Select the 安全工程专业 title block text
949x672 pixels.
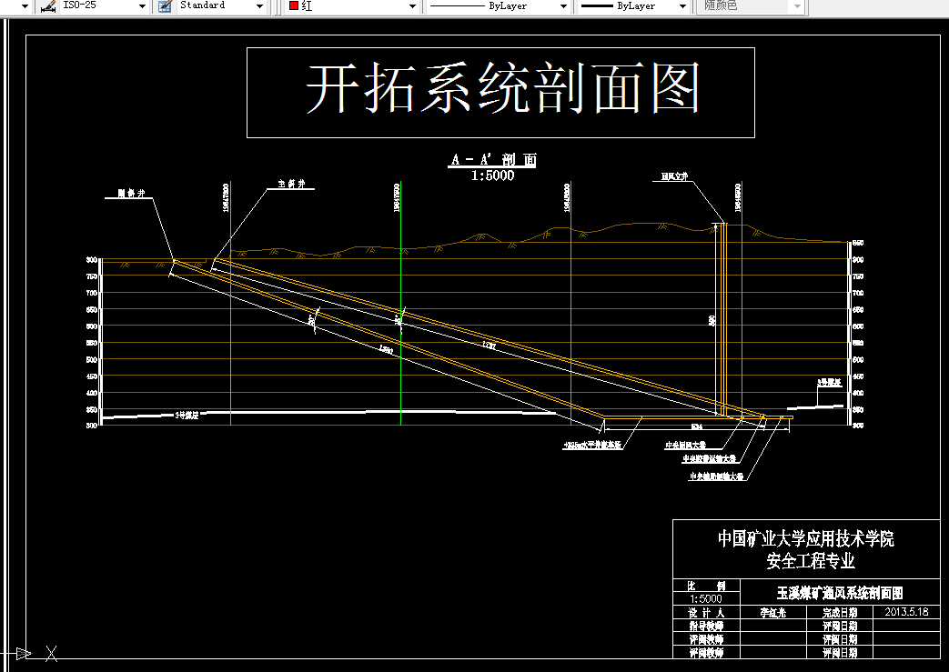coord(811,561)
